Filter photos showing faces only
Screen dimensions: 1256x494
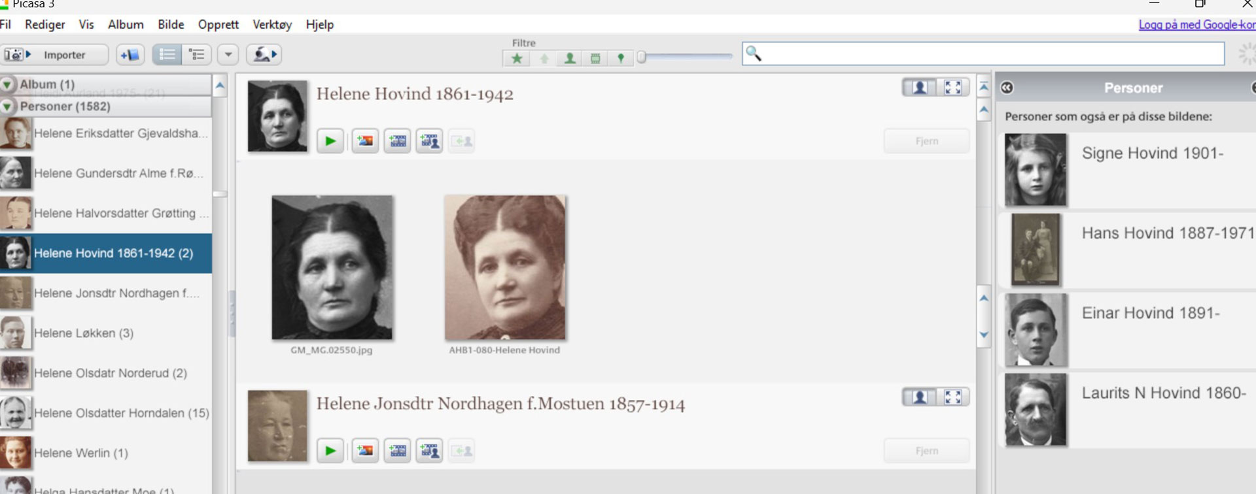click(x=570, y=59)
